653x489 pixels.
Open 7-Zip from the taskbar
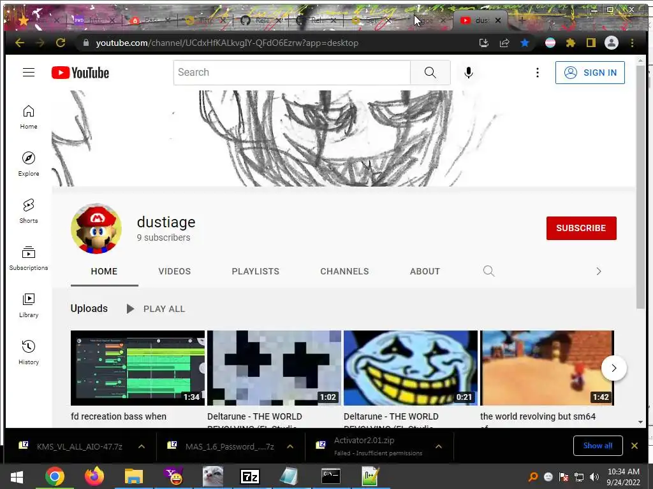[x=250, y=476]
